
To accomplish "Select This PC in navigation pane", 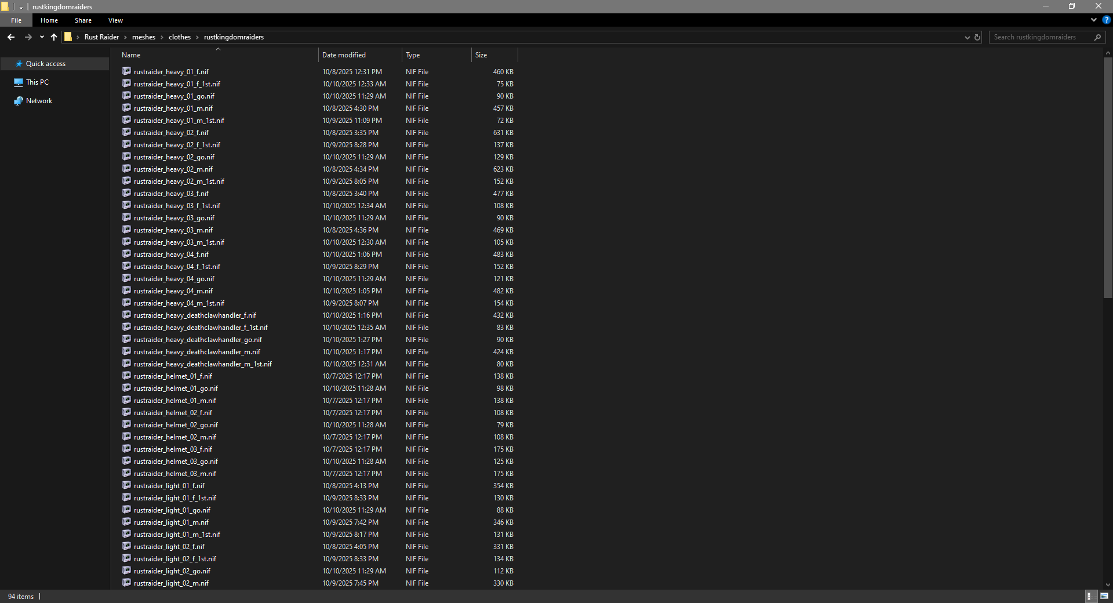I will (x=37, y=82).
